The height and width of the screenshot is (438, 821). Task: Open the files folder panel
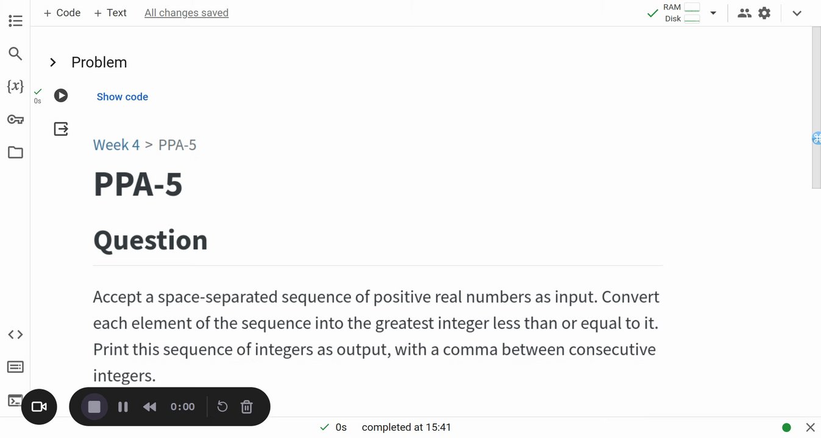tap(15, 152)
